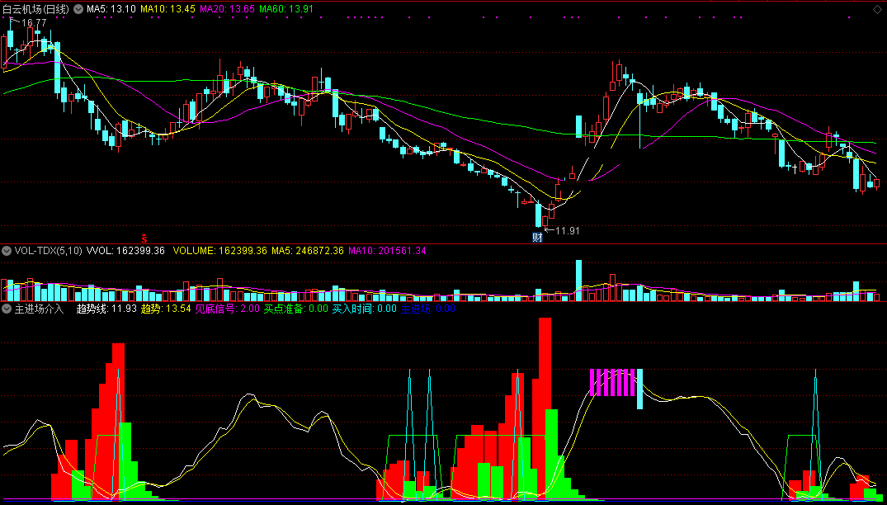
Task: Click the 白云机场(日线) chart title
Action: (x=37, y=9)
